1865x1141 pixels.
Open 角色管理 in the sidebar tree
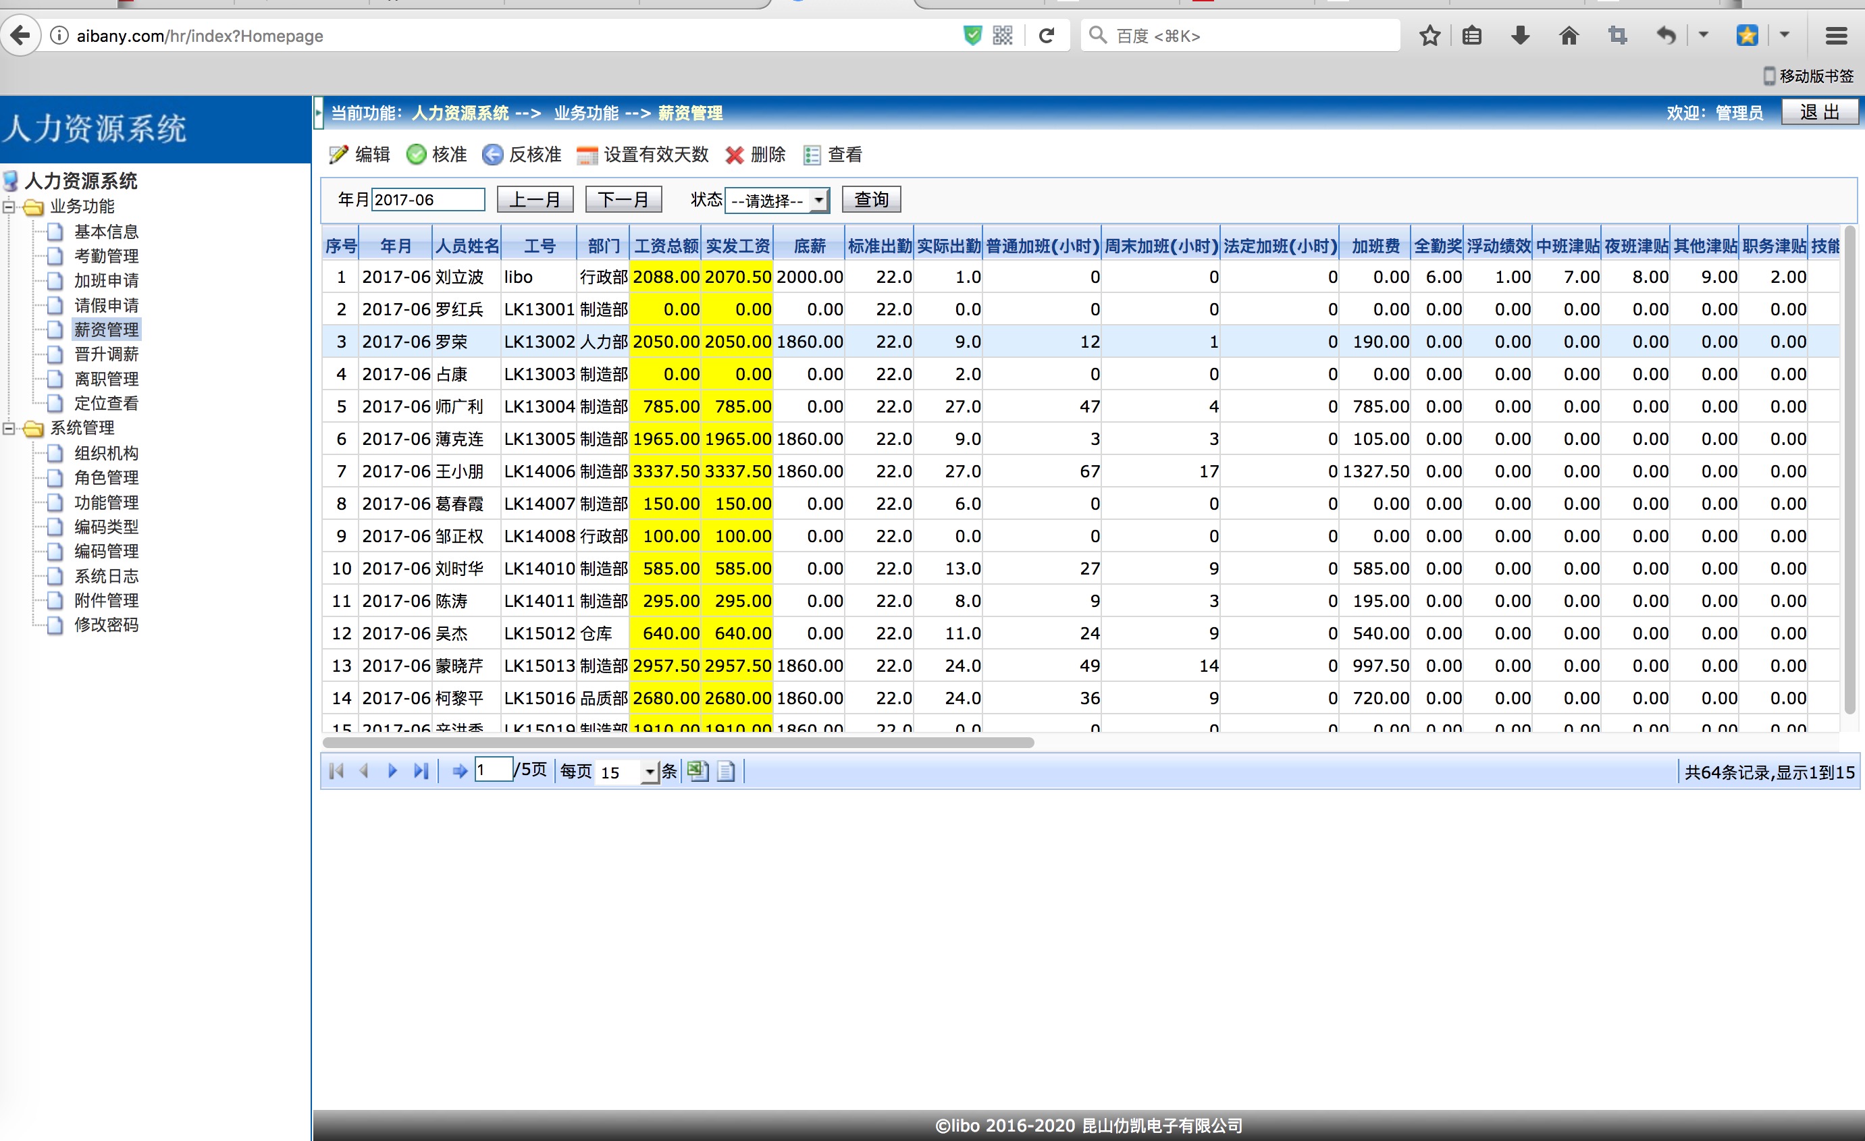click(x=106, y=477)
